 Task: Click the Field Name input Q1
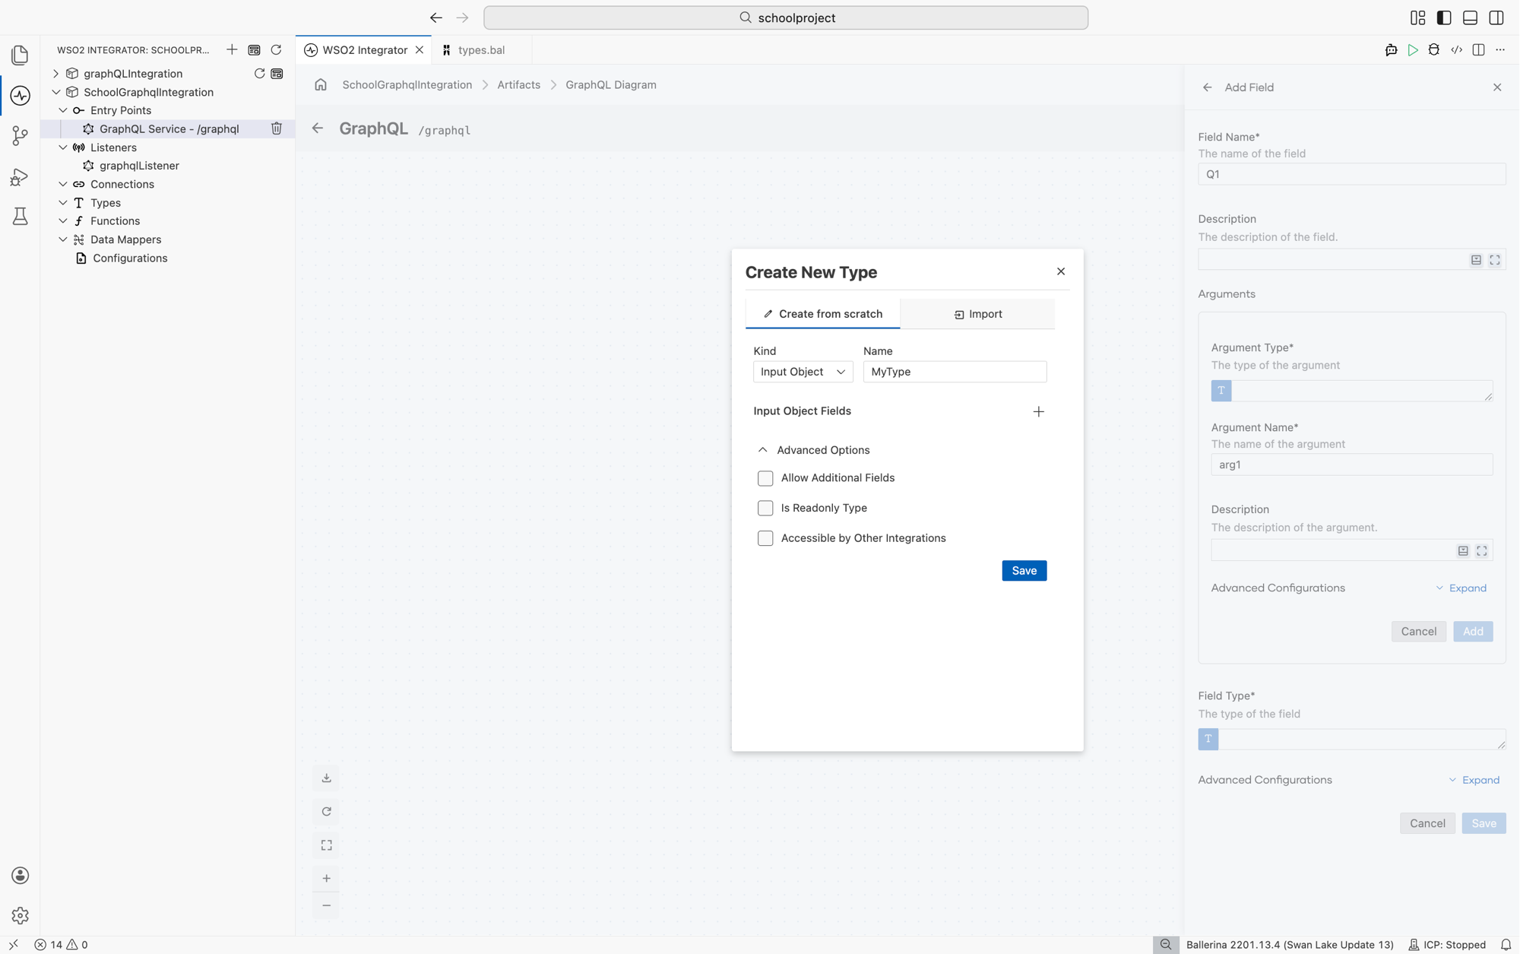tap(1351, 174)
